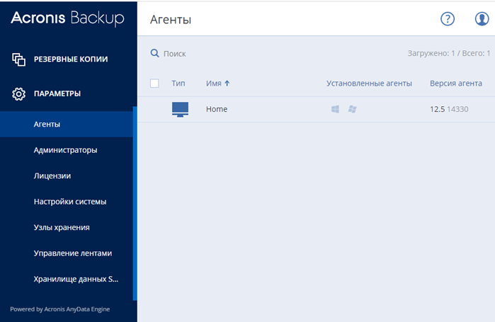Image resolution: width=495 pixels, height=322 pixels.
Task: Click the backup copies icon in sidebar
Action: click(19, 59)
